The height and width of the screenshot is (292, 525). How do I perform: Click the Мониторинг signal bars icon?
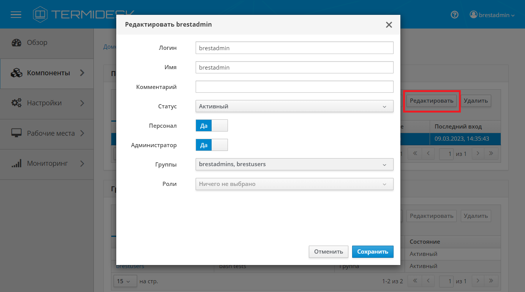[x=16, y=164]
